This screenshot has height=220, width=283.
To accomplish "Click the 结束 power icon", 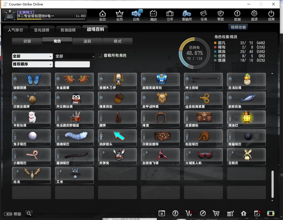I will (x=271, y=16).
